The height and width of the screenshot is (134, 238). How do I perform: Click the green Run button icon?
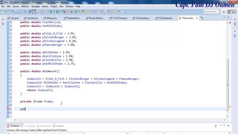57,12
